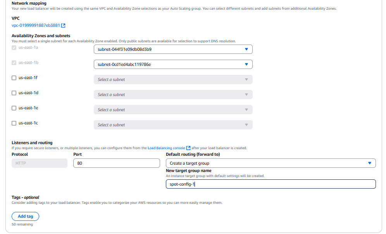The image size is (386, 234).
Task: Click external link icon next to VPC ID
Action: 63,26
